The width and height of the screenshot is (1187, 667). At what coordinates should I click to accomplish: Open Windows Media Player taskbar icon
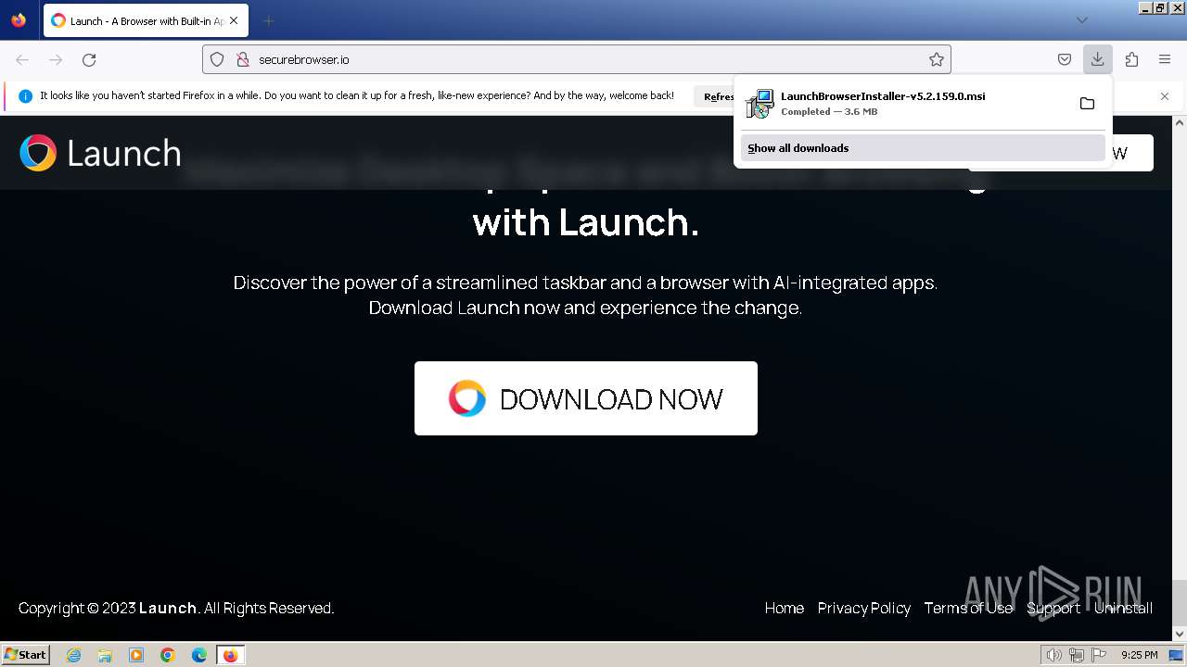tap(136, 655)
